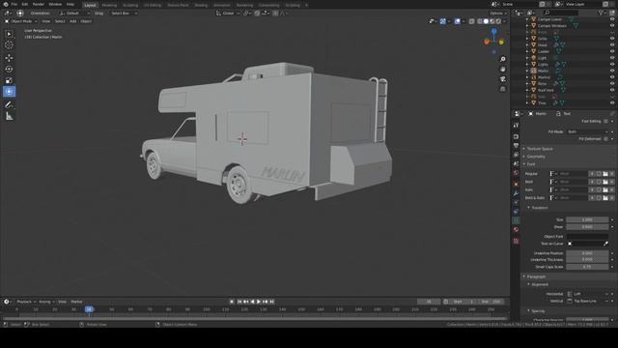Click the Blender logo menu icon

pos(6,4)
